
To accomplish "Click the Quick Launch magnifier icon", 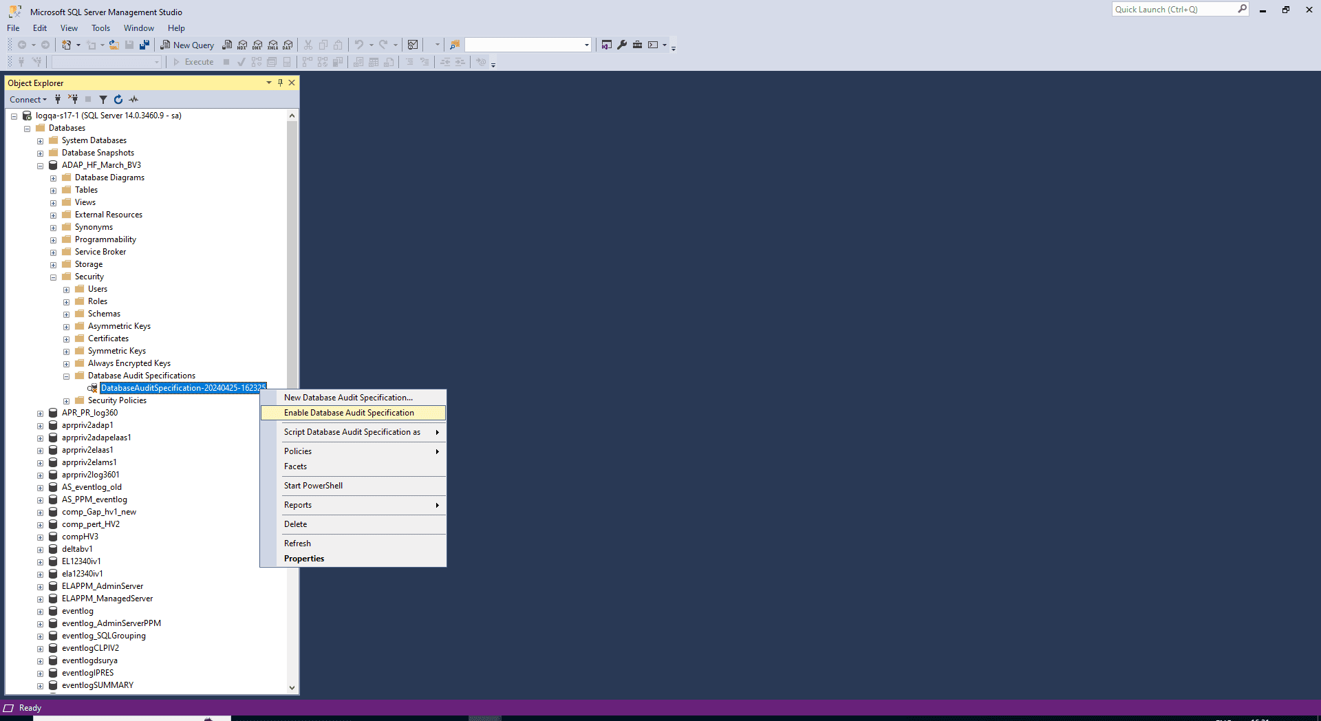I will (1242, 9).
